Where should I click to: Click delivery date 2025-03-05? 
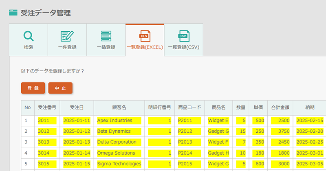[310, 164]
